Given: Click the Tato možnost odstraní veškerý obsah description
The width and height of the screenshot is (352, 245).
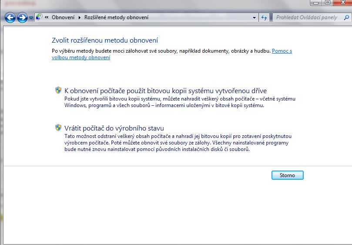Looking at the screenshot, I should (178, 143).
